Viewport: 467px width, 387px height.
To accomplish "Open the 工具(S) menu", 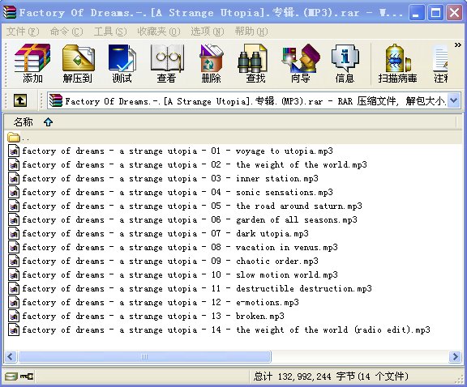I will click(x=110, y=32).
